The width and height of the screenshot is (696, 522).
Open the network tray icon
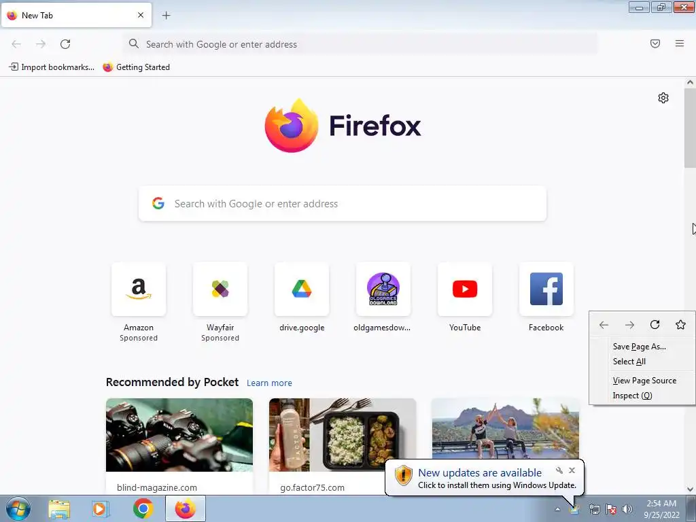point(594,509)
